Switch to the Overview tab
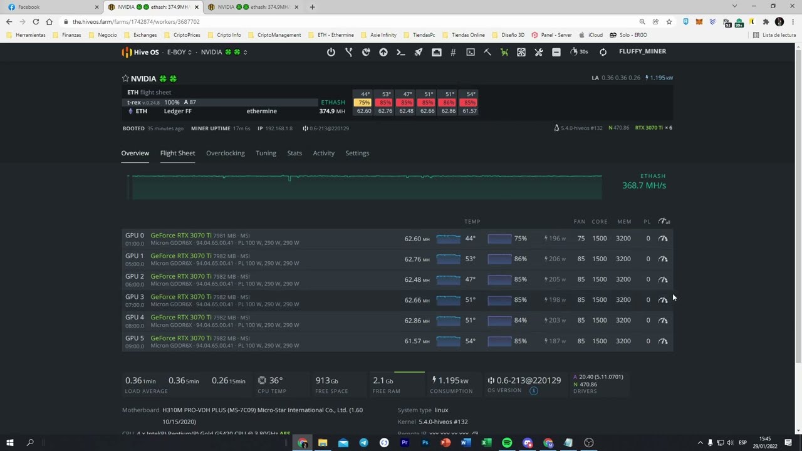Viewport: 802px width, 451px height. [x=135, y=153]
